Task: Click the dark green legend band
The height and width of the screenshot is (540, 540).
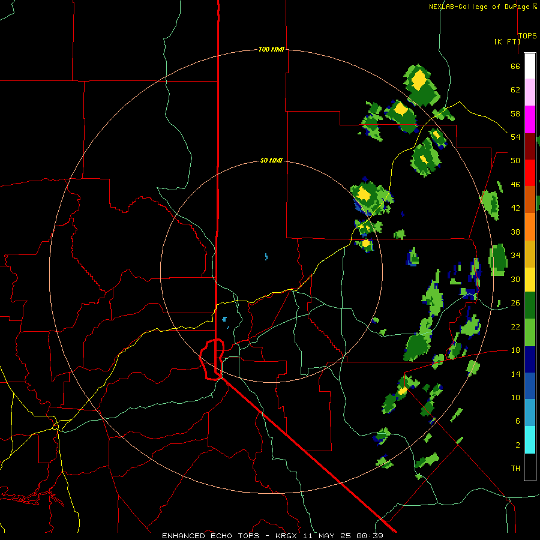Action: (x=530, y=305)
